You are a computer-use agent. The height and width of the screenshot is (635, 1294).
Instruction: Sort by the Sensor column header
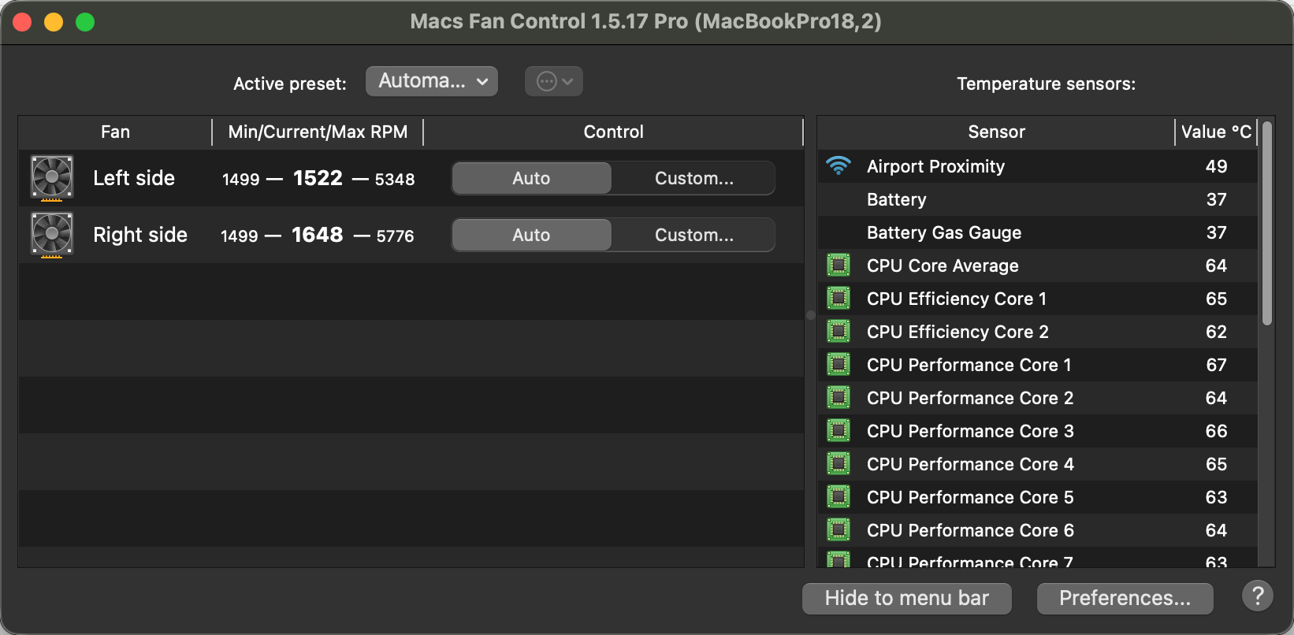(996, 132)
